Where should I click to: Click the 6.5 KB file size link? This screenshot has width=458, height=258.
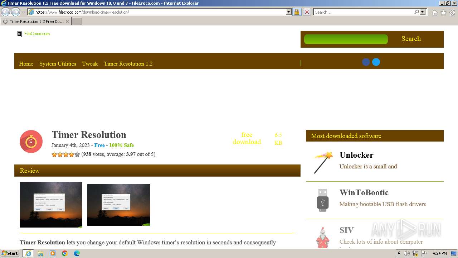point(278,139)
